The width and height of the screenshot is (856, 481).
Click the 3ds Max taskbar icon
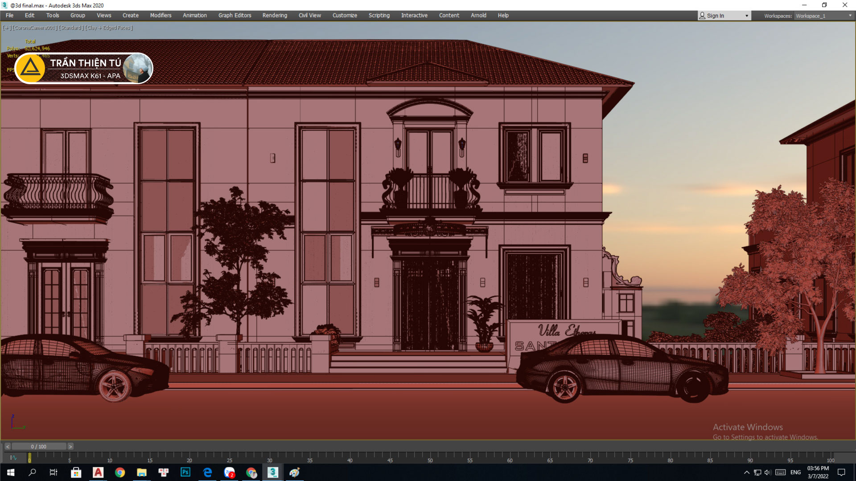(273, 472)
